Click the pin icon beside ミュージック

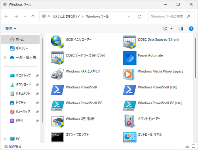coord(37,112)
